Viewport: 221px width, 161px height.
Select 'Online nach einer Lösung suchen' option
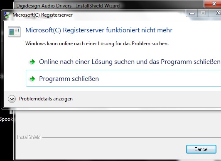[x=123, y=62]
